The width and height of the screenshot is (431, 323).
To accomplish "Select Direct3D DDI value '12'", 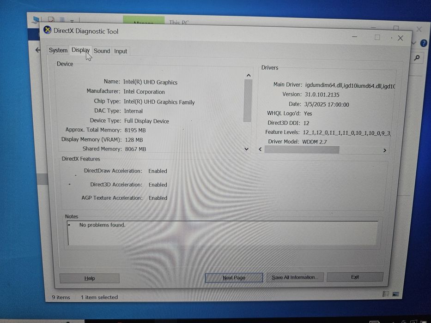I will (x=306, y=123).
